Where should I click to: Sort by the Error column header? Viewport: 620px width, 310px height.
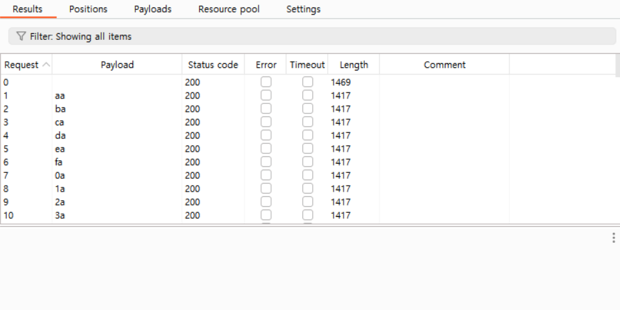[266, 65]
